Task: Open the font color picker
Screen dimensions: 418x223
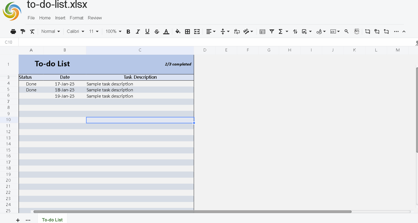Action: point(166,32)
